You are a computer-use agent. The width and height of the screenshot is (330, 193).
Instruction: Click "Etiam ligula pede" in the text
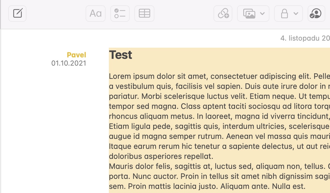pyautogui.click(x=135, y=126)
